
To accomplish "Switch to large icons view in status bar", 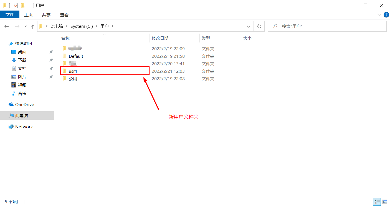I will (385, 202).
